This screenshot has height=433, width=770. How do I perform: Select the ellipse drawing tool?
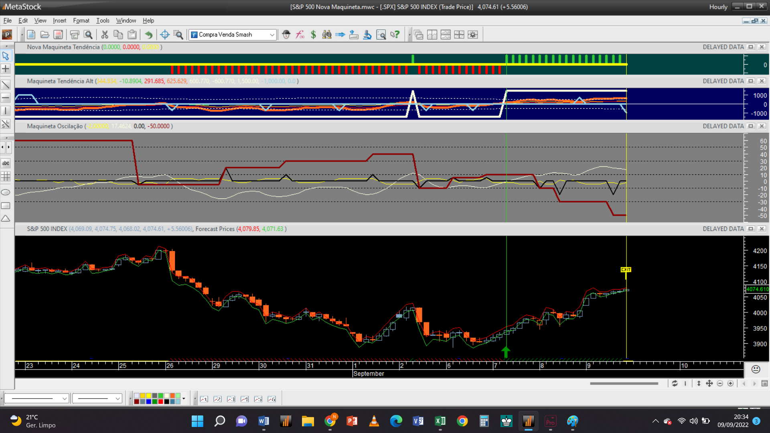(6, 192)
